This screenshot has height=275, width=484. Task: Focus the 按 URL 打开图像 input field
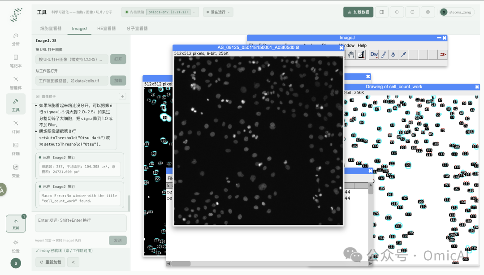click(x=72, y=59)
